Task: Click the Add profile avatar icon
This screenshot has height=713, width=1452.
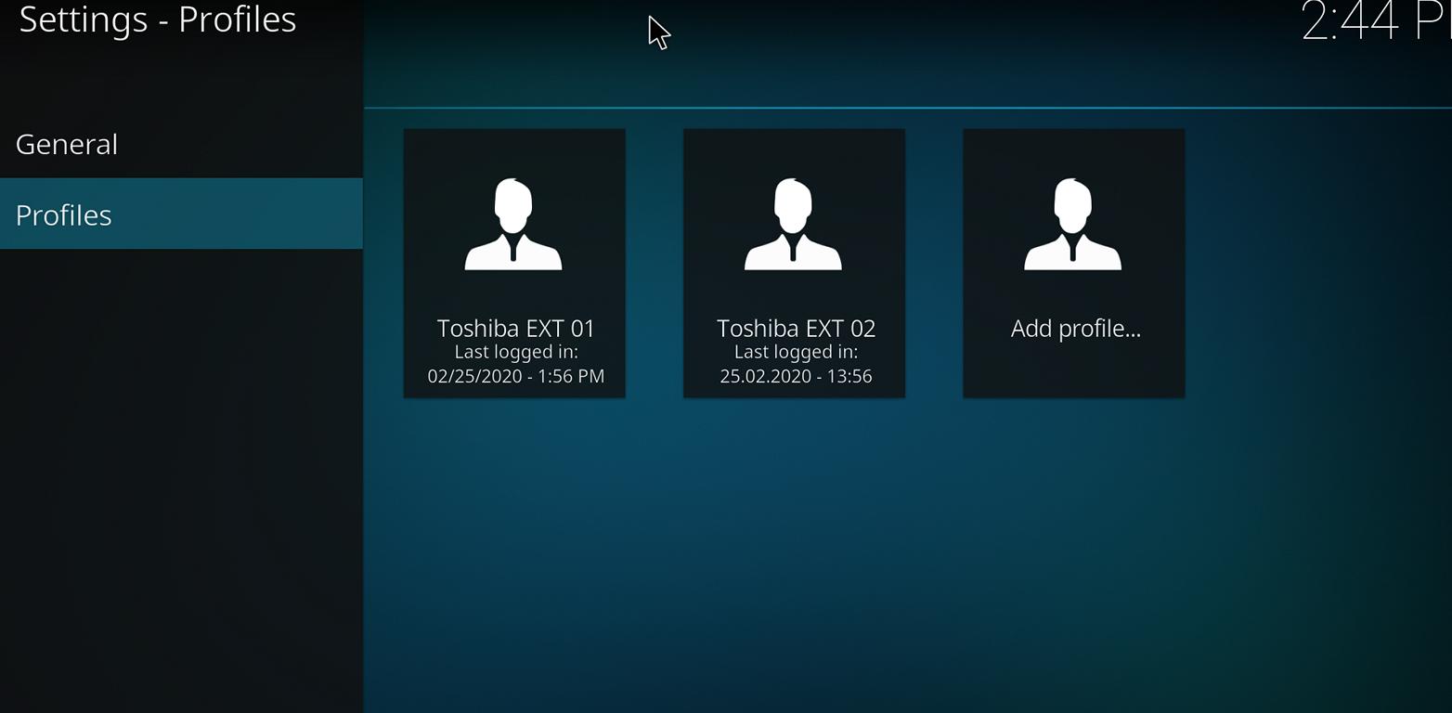Action: click(x=1073, y=224)
